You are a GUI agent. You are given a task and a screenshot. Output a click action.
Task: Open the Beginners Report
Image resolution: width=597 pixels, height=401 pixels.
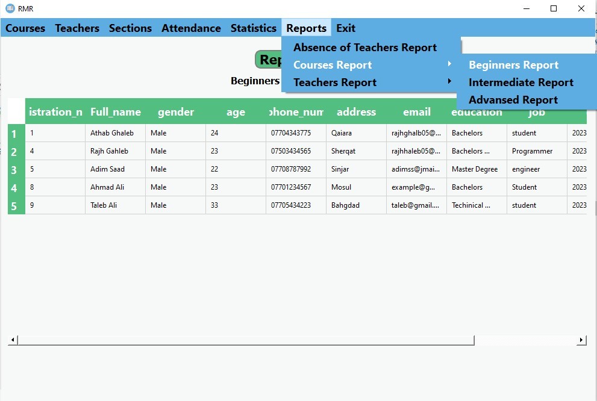[x=527, y=64]
